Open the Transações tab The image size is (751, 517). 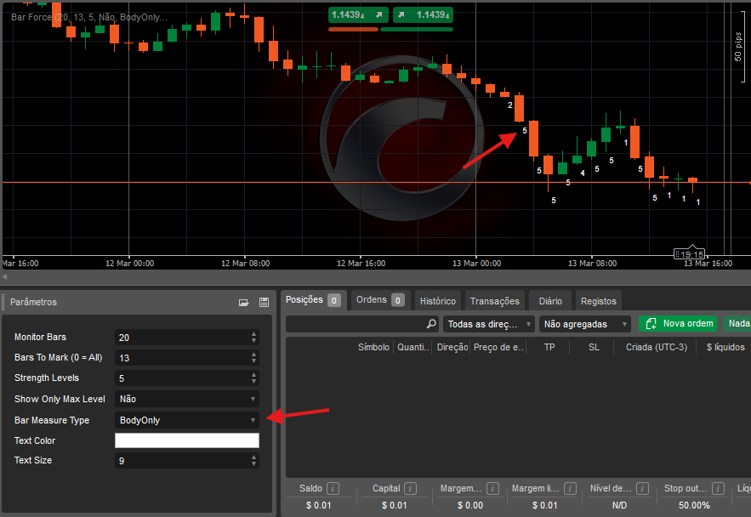[494, 301]
